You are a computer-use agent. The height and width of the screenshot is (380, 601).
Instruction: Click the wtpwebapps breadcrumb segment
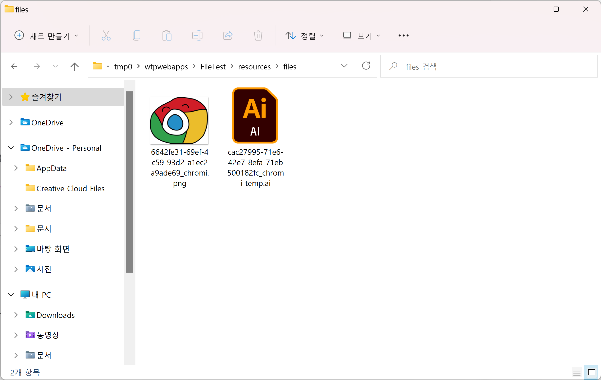pyautogui.click(x=166, y=67)
